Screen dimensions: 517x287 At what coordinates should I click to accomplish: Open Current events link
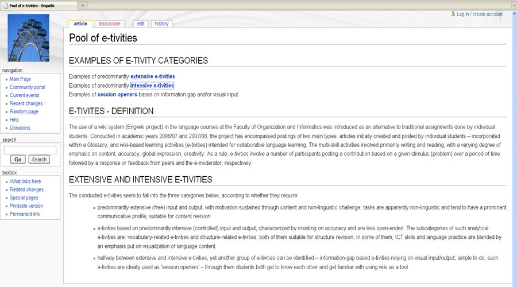pos(24,95)
